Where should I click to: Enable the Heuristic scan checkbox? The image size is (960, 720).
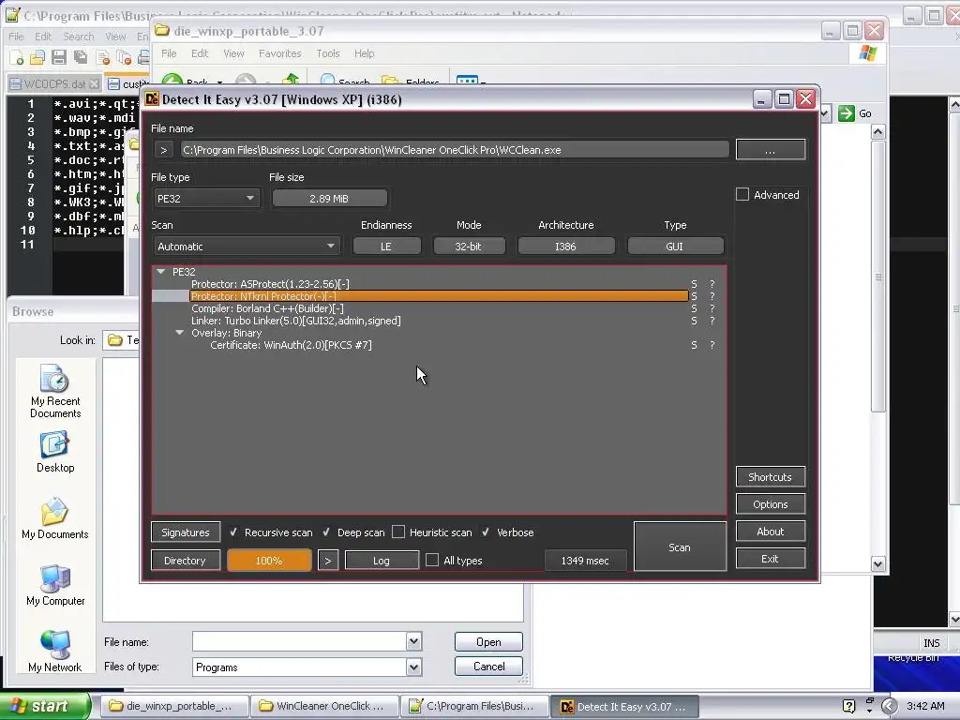(398, 532)
